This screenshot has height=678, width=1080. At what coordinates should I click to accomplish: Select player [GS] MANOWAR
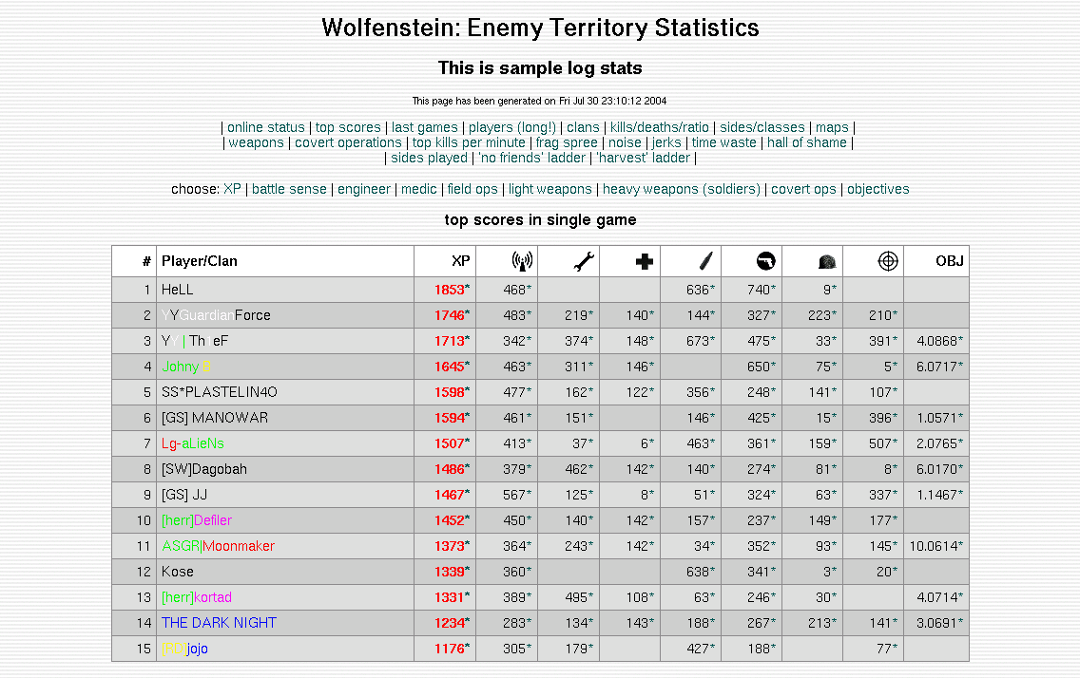(214, 418)
